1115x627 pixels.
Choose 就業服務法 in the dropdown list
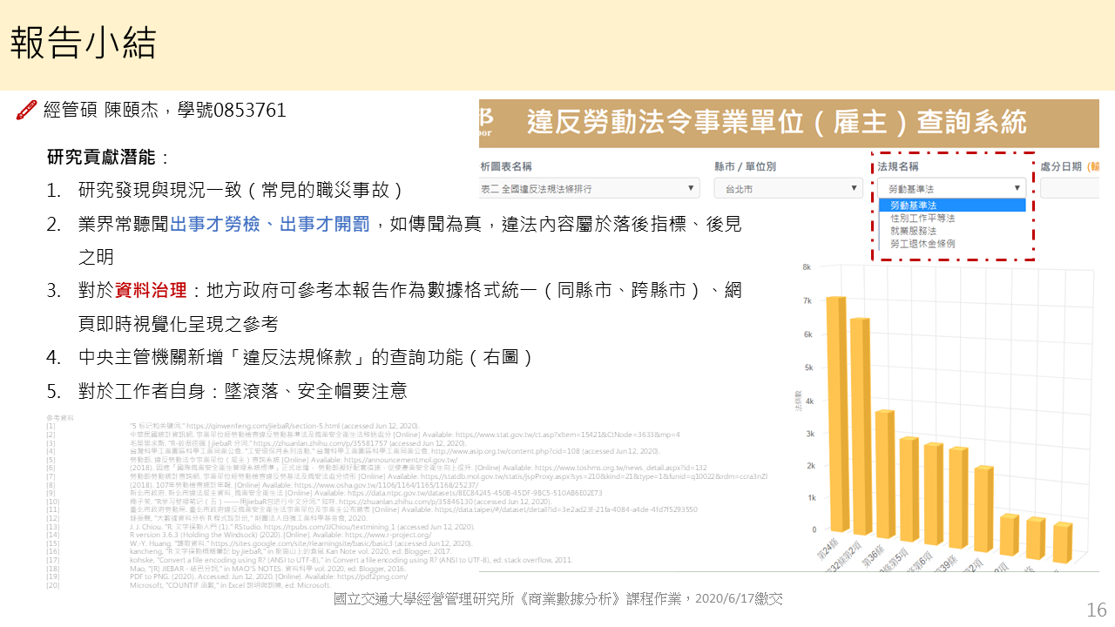[913, 231]
